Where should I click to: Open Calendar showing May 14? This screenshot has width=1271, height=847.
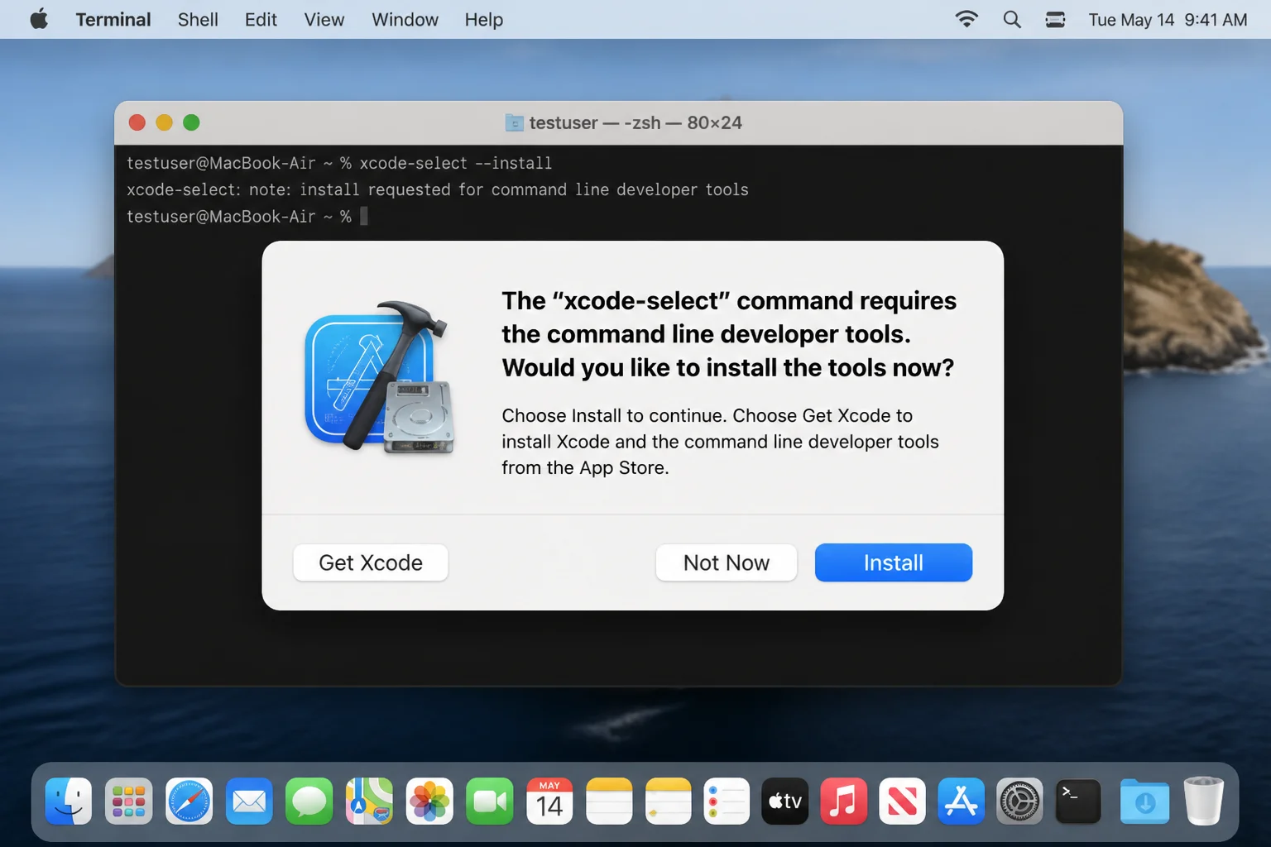click(x=549, y=801)
